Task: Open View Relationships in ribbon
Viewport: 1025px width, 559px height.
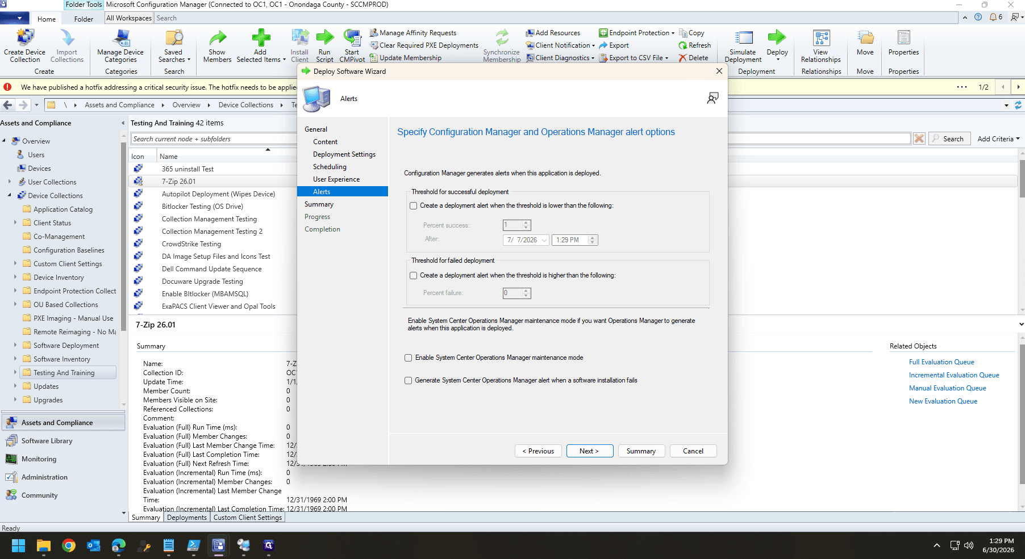Action: pyautogui.click(x=821, y=45)
